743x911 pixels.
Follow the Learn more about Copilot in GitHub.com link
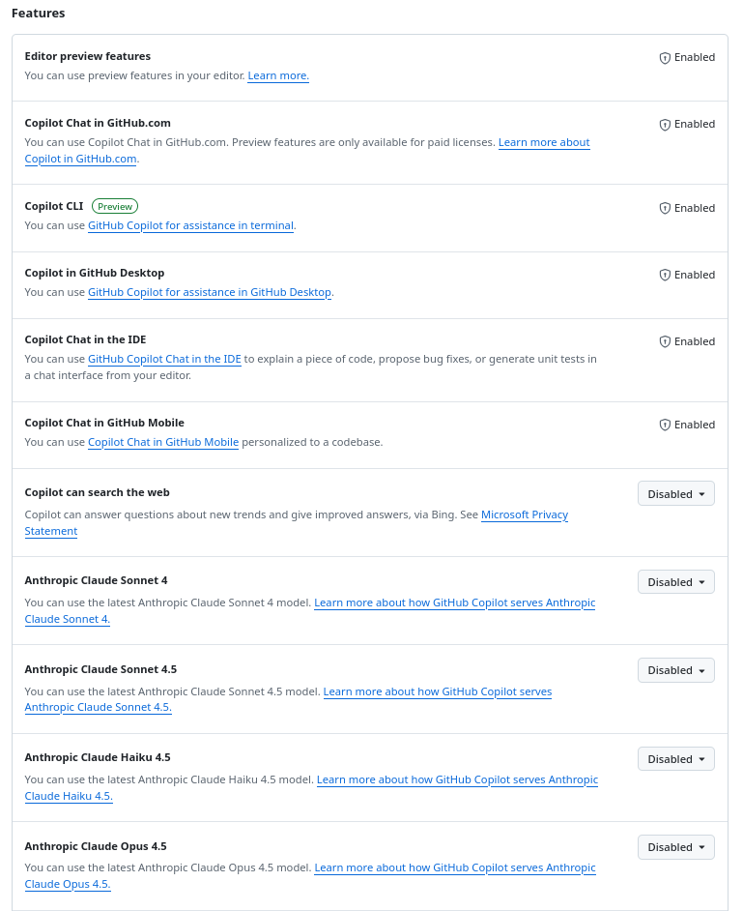pyautogui.click(x=543, y=142)
